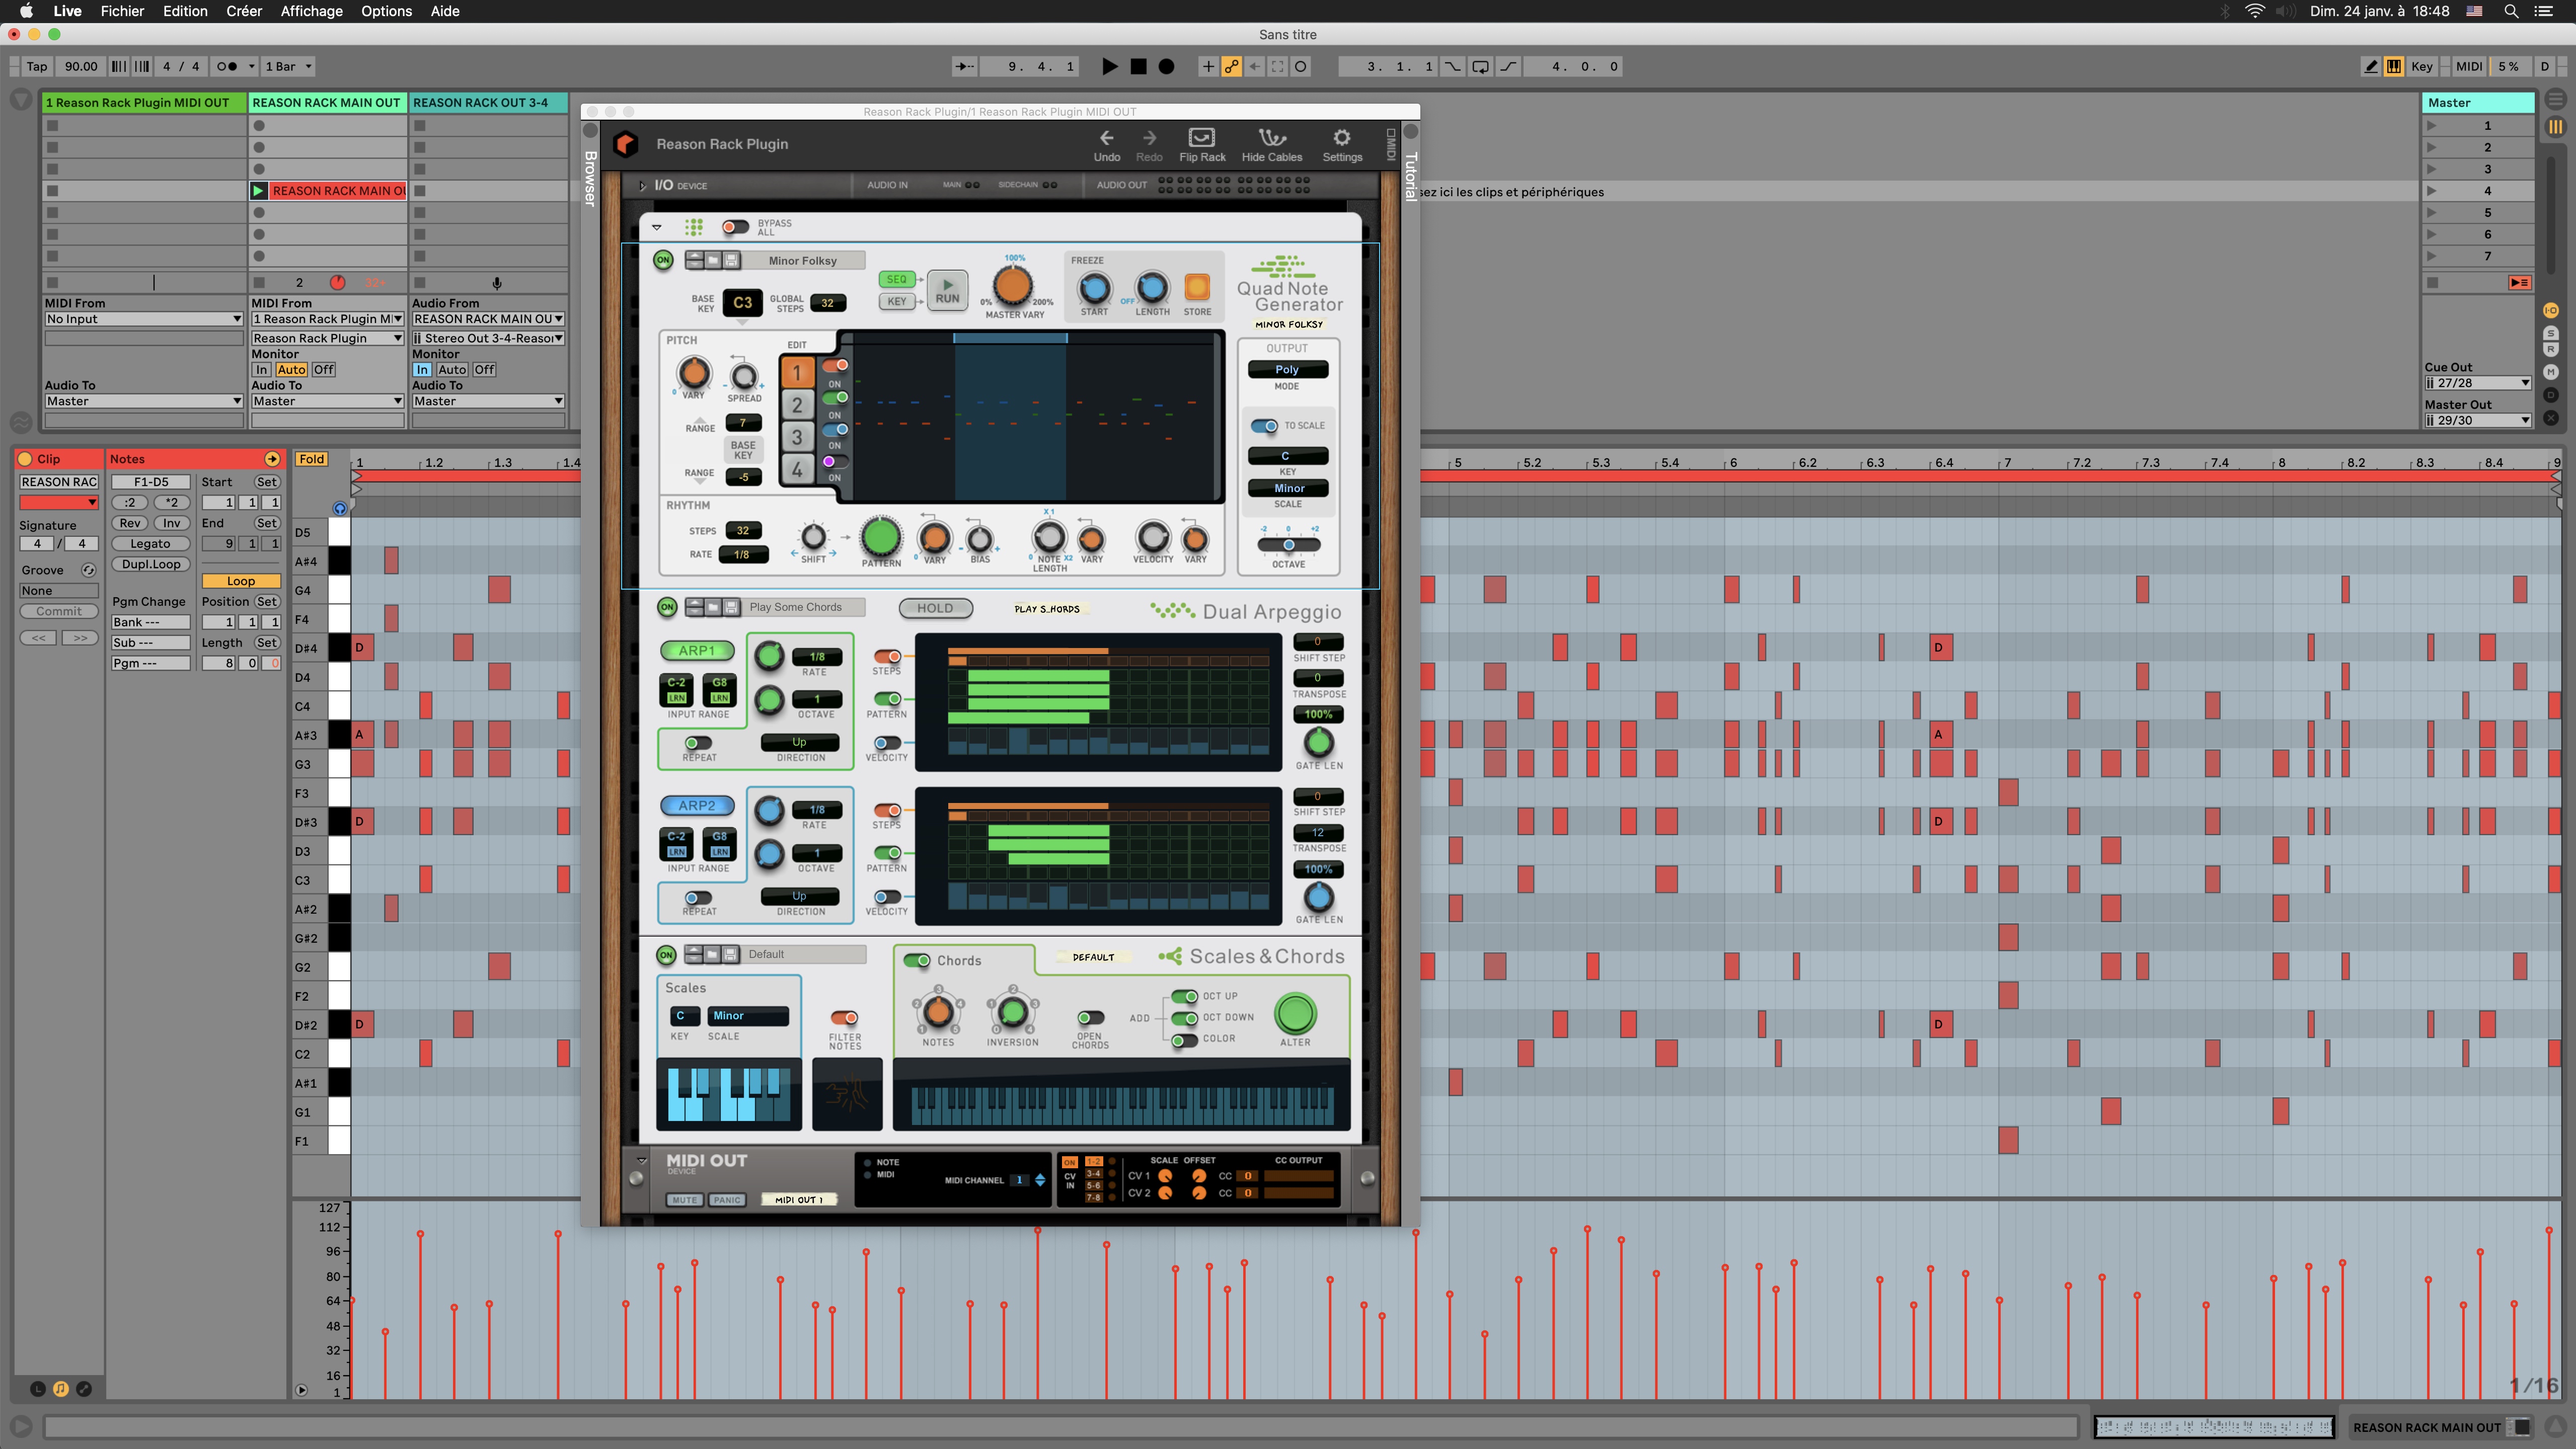The width and height of the screenshot is (2576, 1449).
Task: Click the Undo arrow in Reason Rack
Action: (x=1106, y=137)
